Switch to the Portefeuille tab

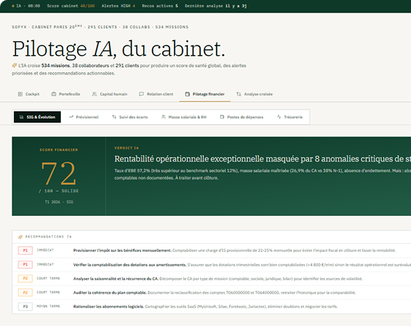(x=65, y=94)
